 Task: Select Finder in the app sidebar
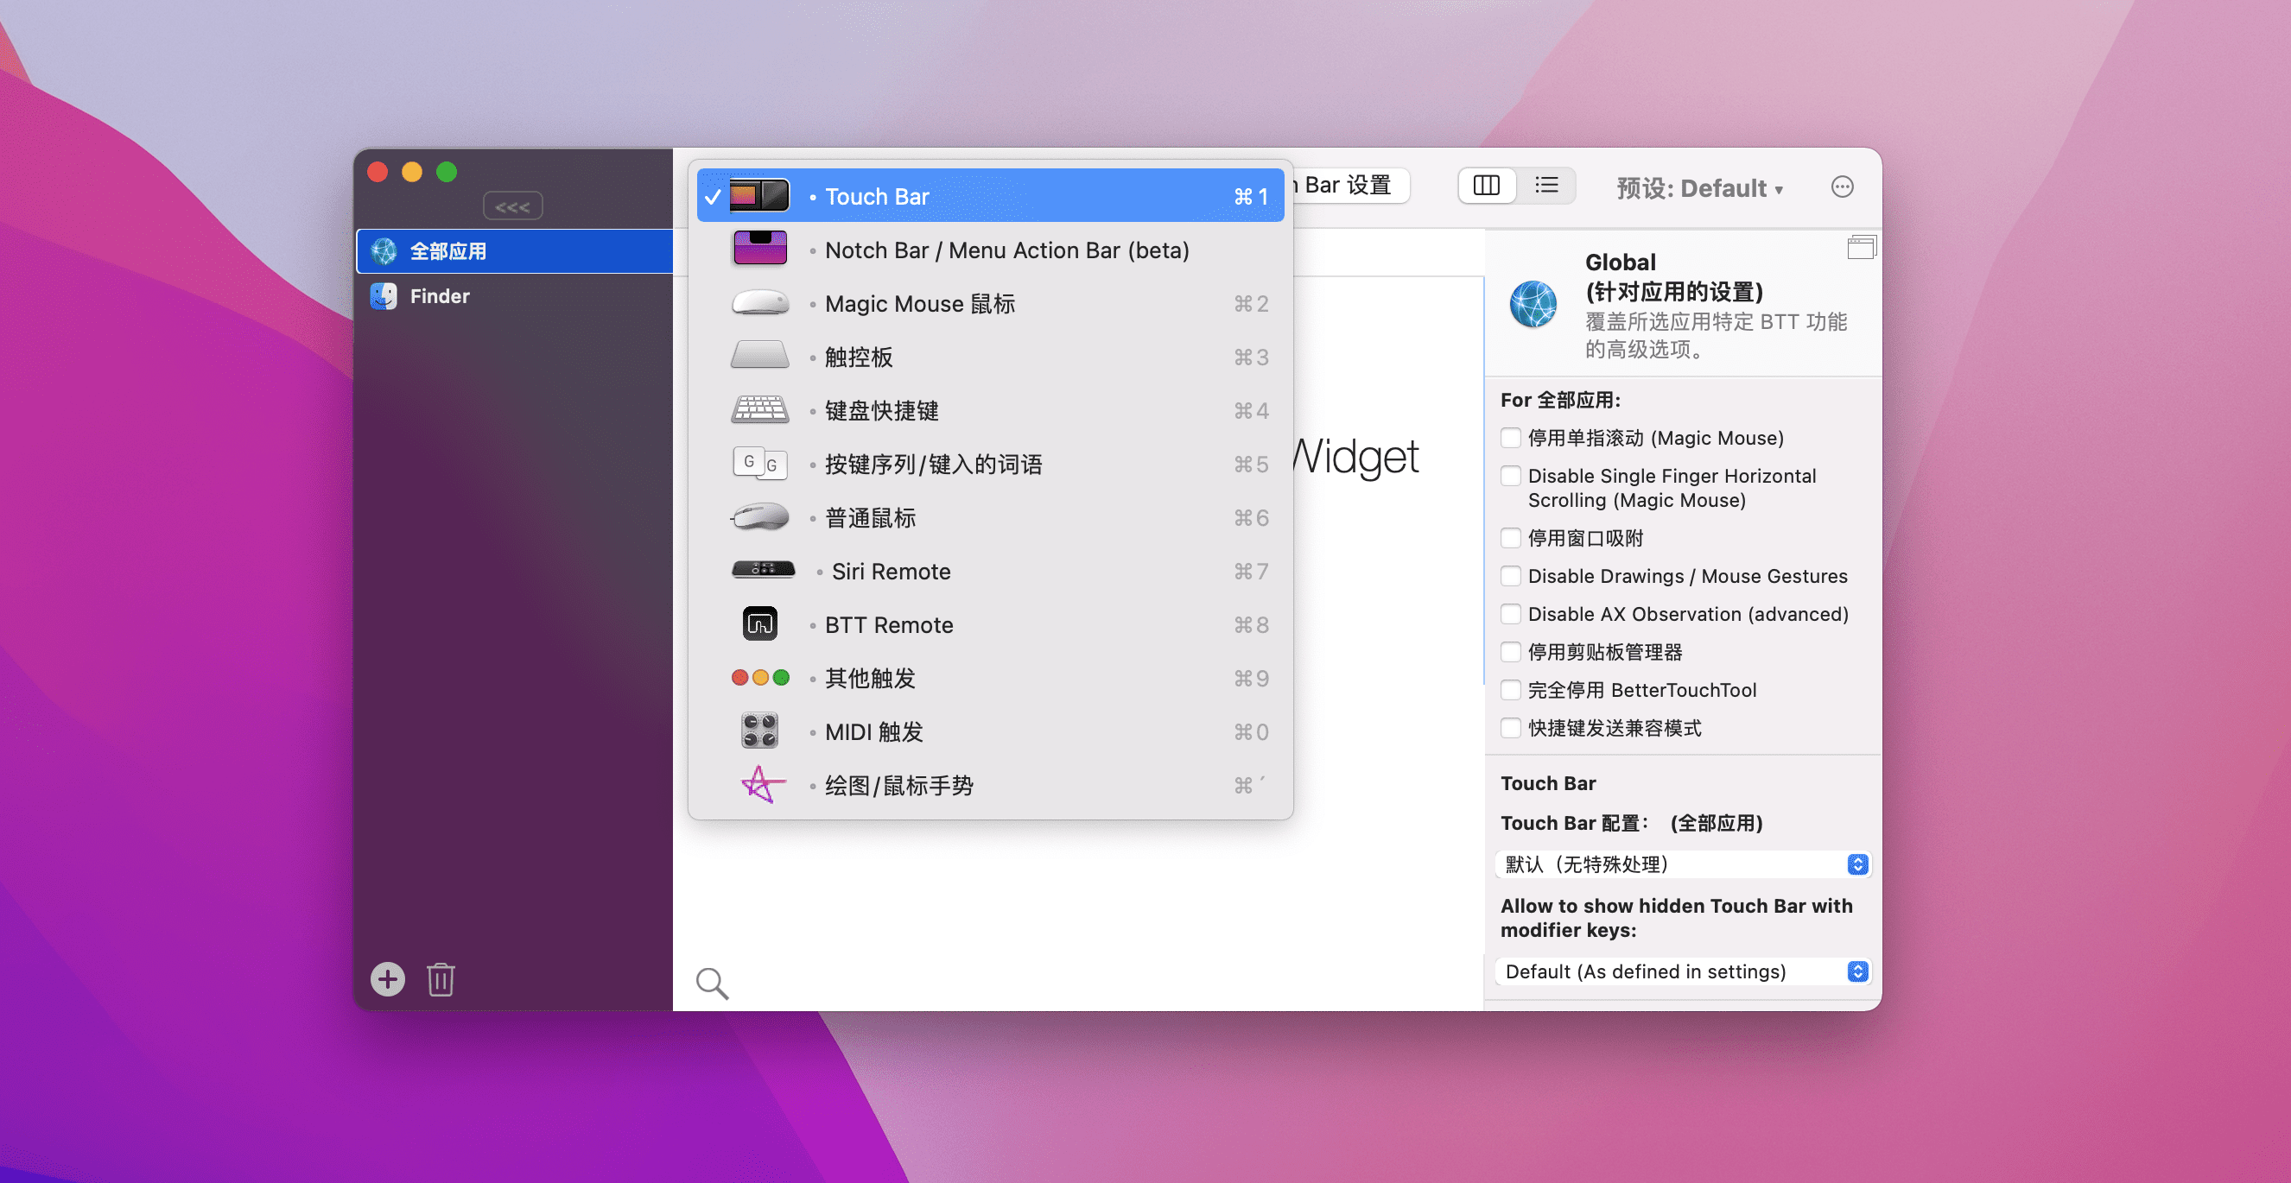[440, 296]
